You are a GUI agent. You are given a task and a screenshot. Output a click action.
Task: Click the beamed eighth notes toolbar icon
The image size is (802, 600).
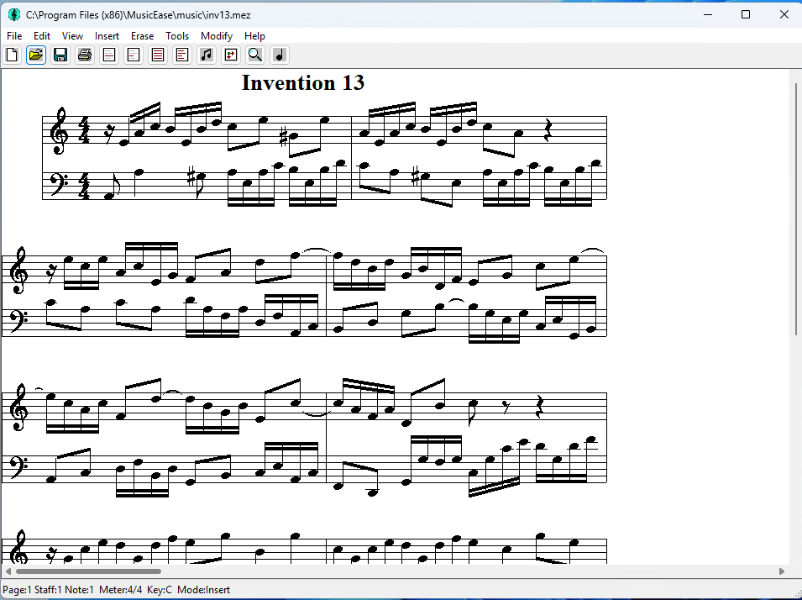click(207, 55)
